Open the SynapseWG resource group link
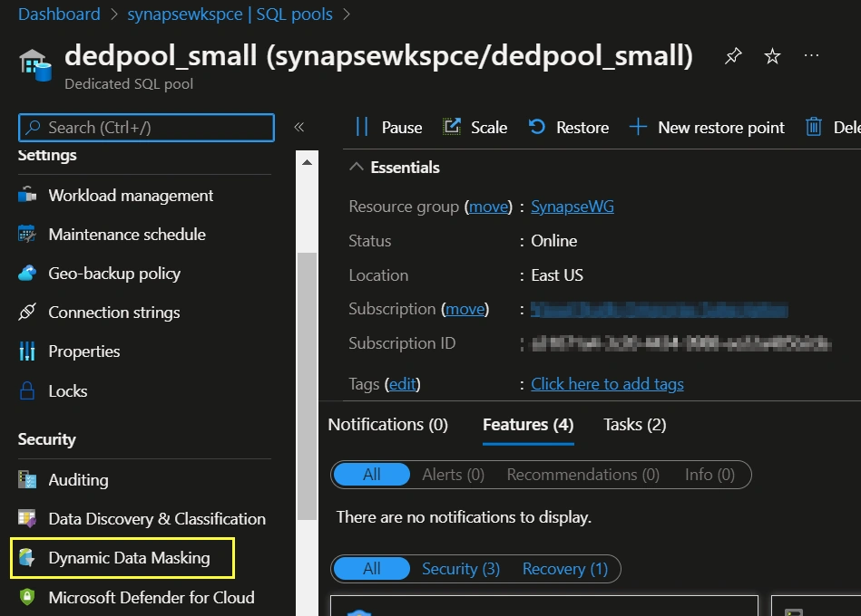Image resolution: width=861 pixels, height=616 pixels. (572, 207)
